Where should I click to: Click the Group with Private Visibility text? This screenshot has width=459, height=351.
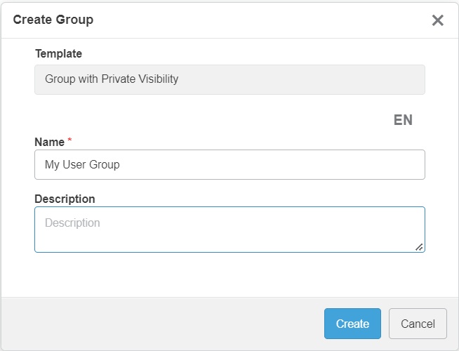click(112, 79)
